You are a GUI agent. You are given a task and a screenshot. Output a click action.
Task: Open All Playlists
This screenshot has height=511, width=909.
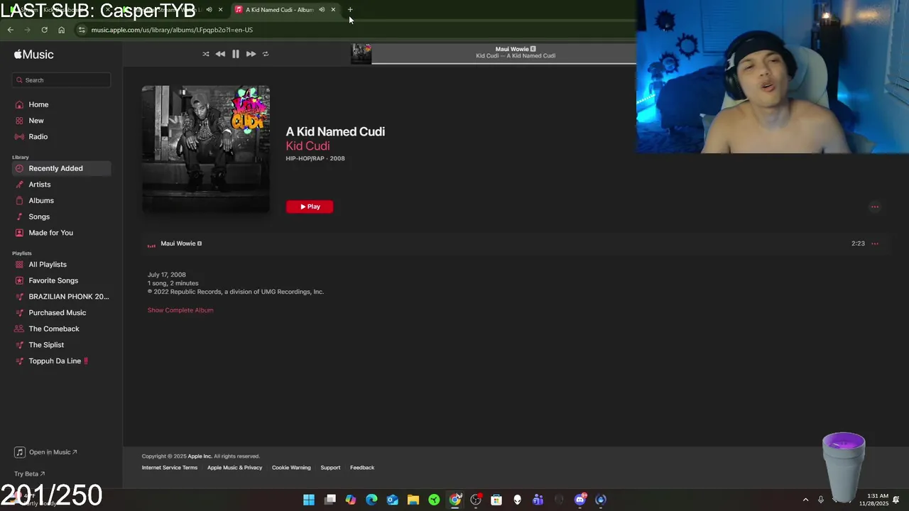tap(61, 265)
